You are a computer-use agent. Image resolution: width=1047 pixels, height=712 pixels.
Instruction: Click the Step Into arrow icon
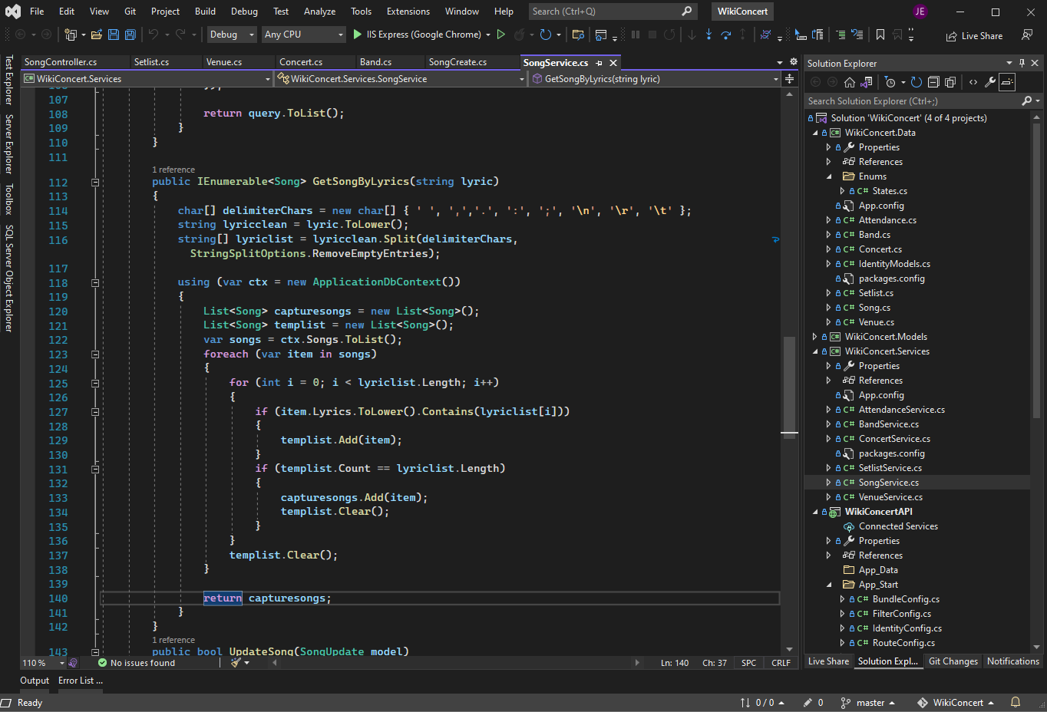click(x=708, y=35)
